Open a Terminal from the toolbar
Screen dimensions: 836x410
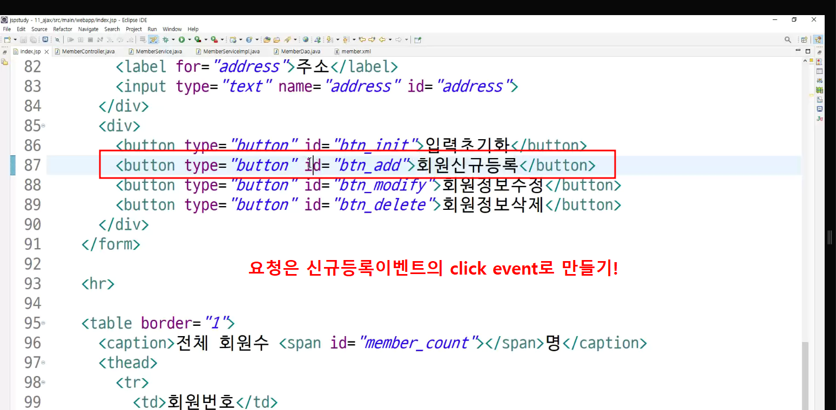(45, 39)
